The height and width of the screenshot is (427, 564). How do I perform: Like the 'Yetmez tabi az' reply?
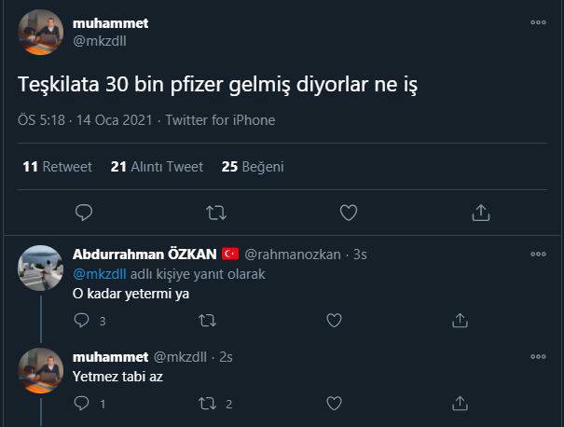[x=334, y=404]
